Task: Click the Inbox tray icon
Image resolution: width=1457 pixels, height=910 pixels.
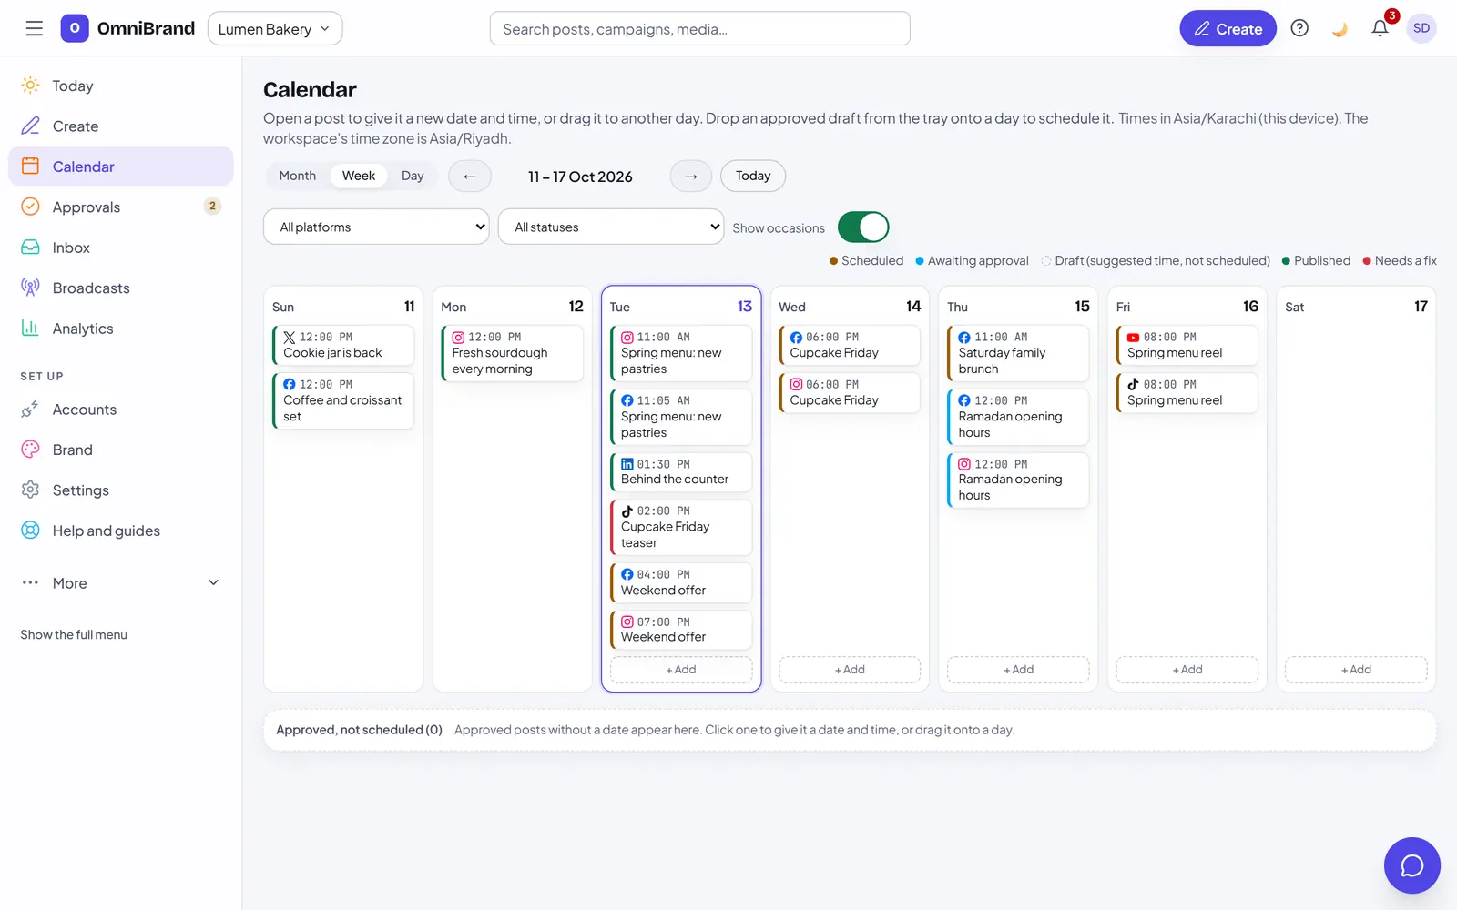Action: 30,248
